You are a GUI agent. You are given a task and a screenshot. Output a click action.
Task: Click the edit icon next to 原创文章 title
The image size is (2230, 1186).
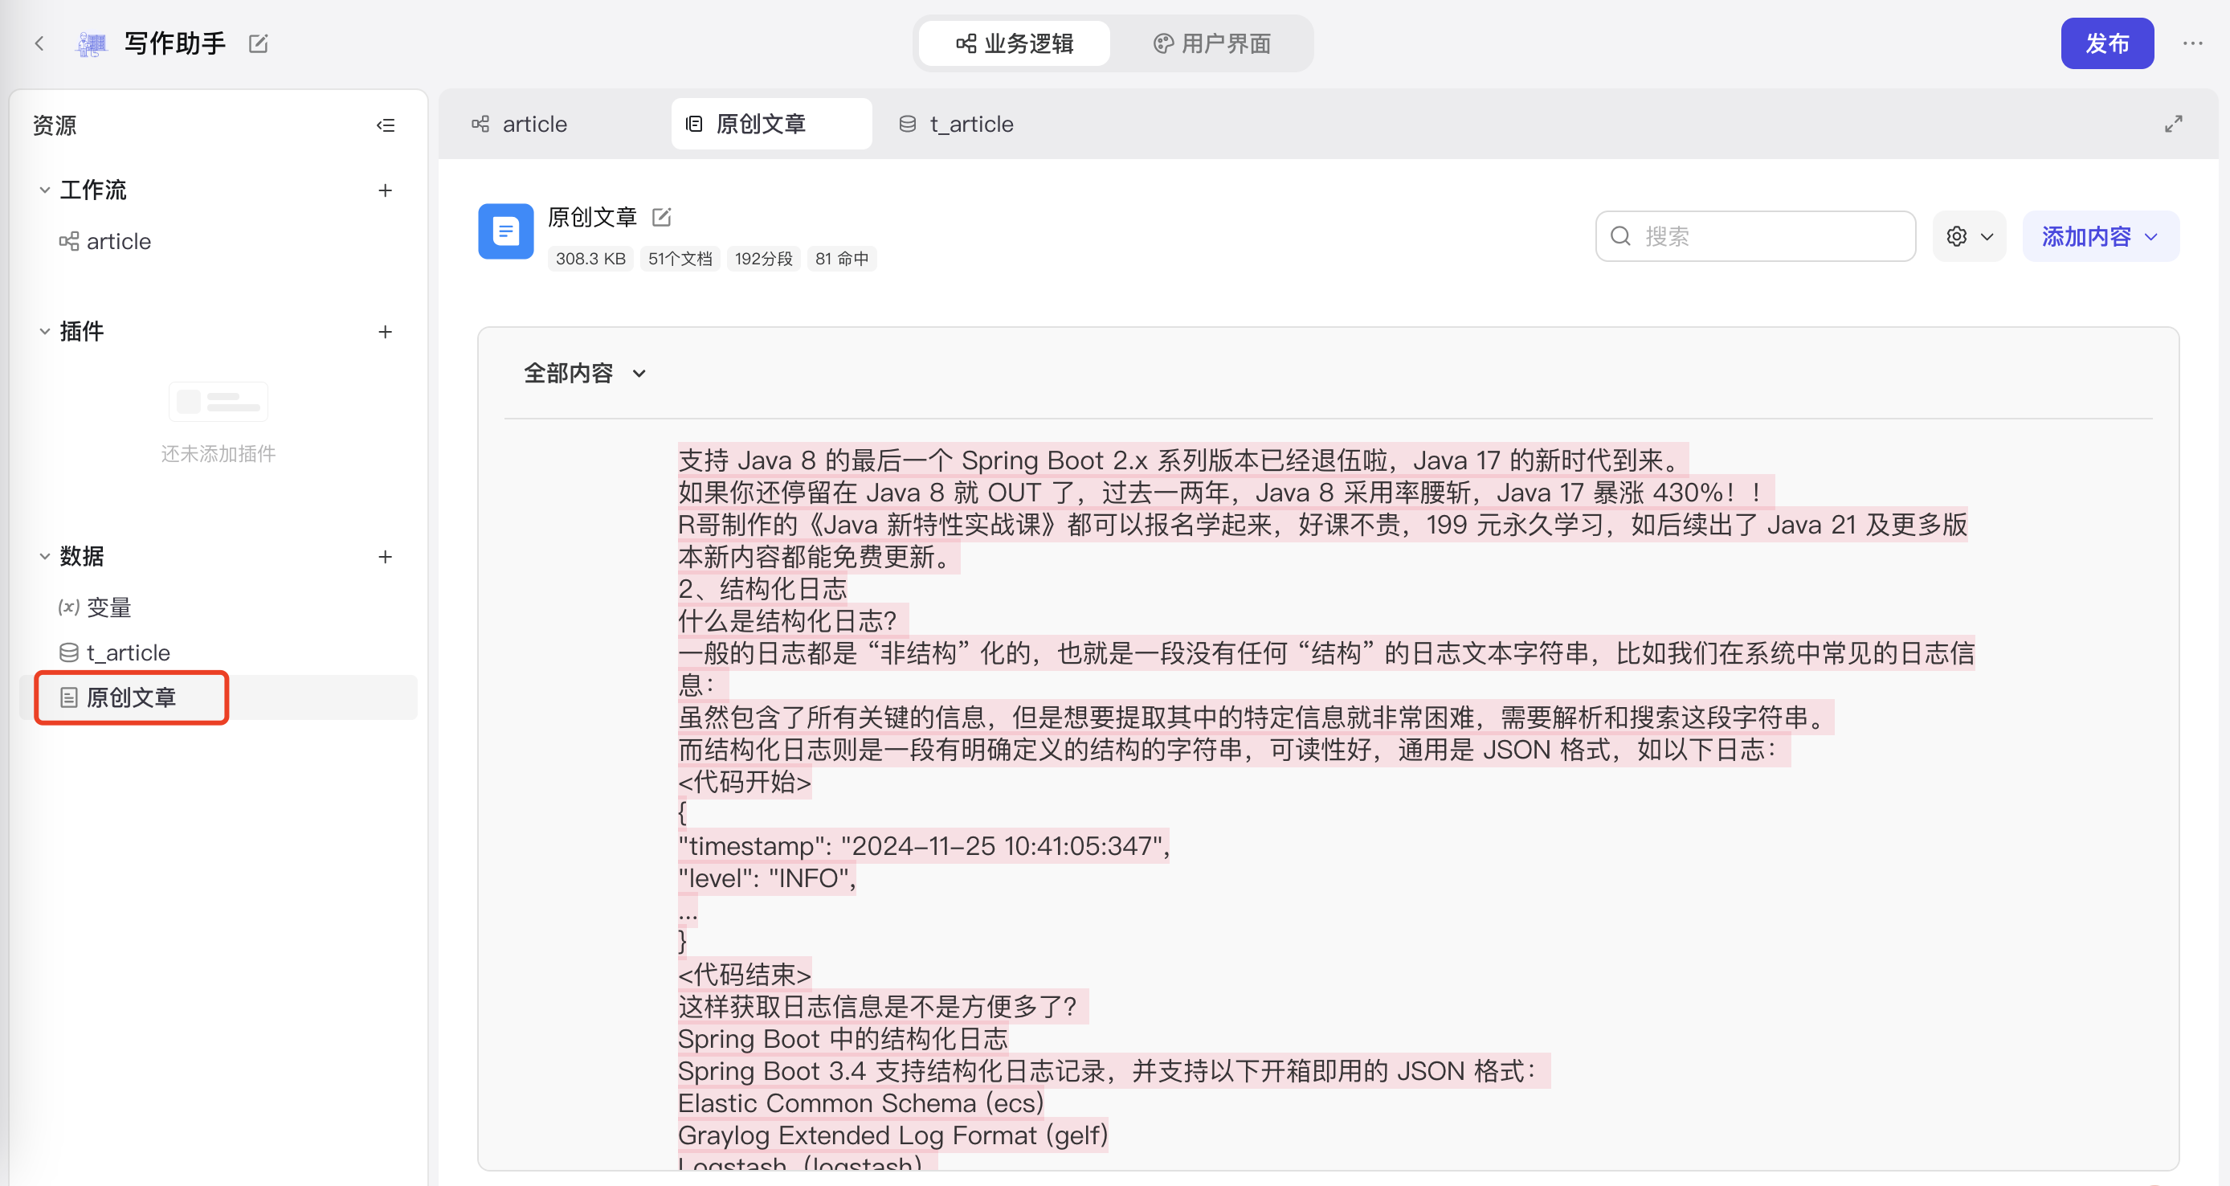pyautogui.click(x=661, y=217)
